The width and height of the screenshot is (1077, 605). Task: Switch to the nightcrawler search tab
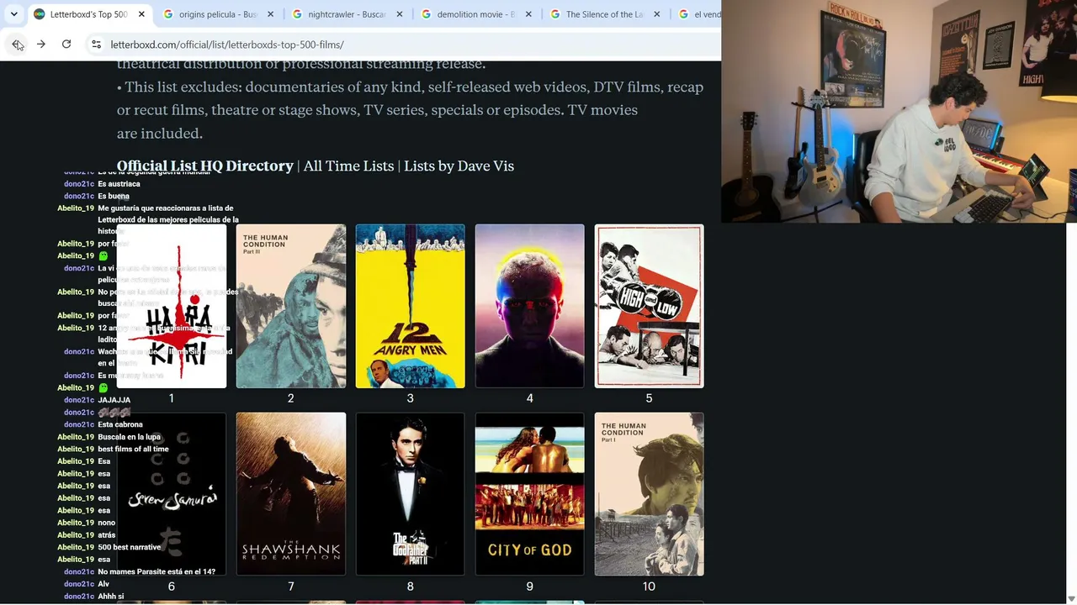(346, 14)
